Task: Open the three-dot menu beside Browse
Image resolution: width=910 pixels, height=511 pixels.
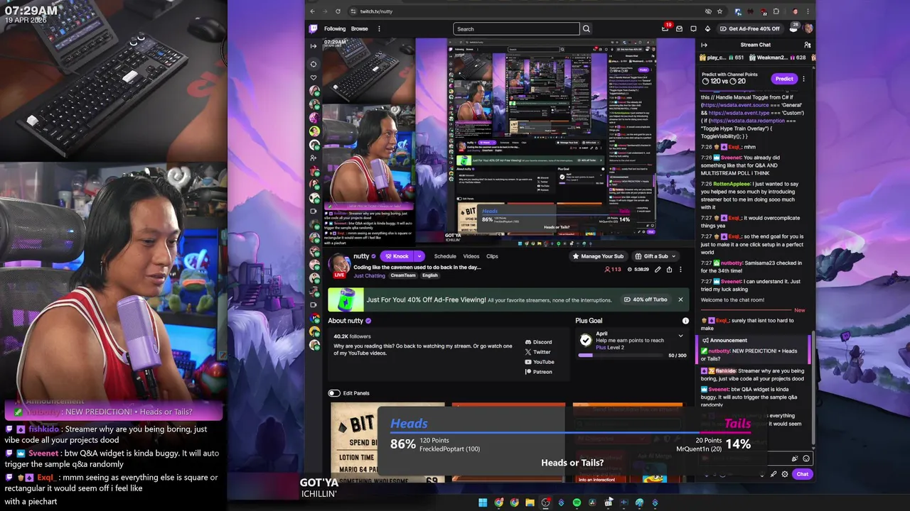Action: point(379,29)
